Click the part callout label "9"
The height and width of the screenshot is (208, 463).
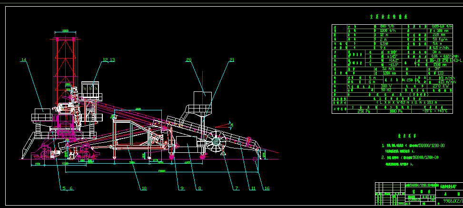point(182,188)
